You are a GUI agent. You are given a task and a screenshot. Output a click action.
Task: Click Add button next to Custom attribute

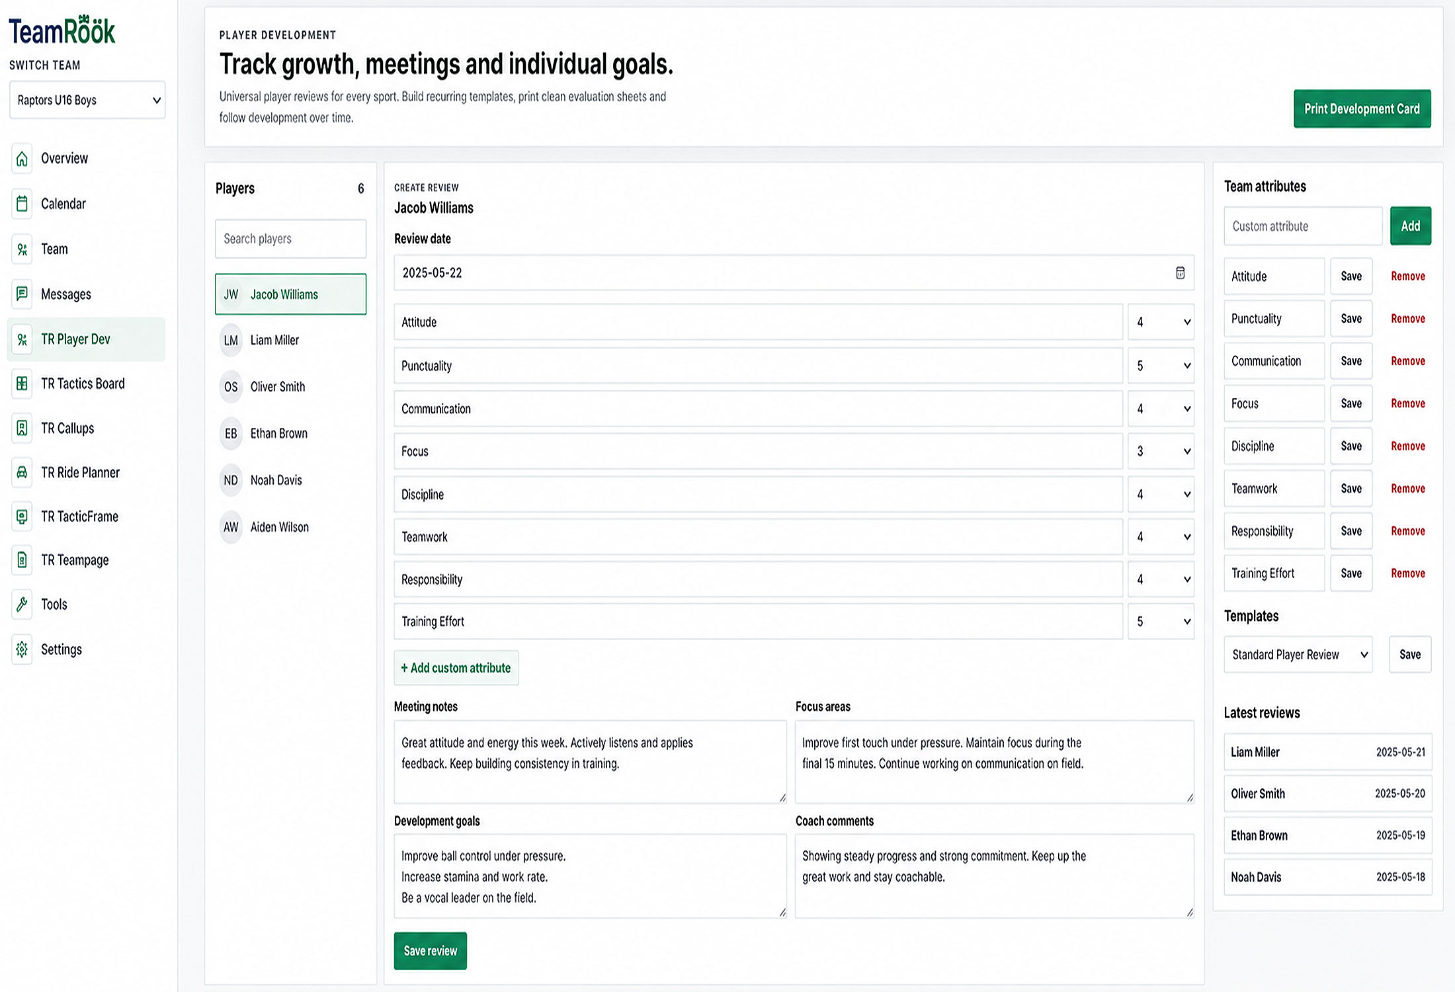(x=1411, y=226)
